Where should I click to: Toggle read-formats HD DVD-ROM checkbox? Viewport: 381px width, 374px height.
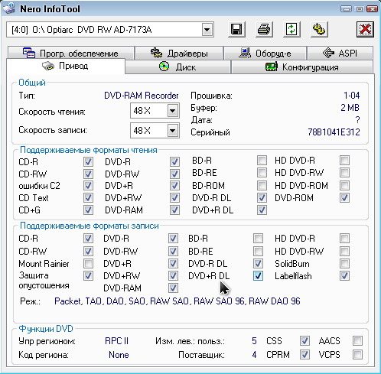click(344, 185)
